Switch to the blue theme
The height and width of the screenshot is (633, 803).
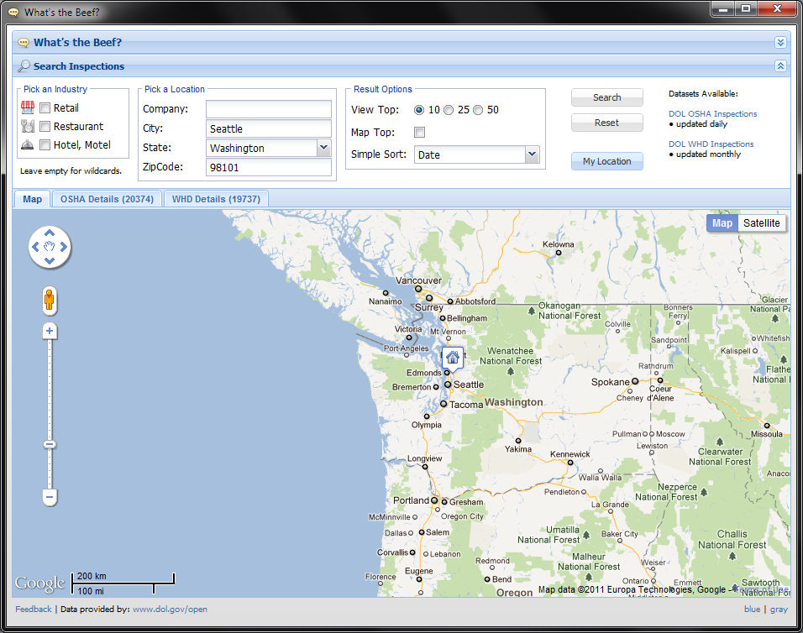click(x=752, y=609)
